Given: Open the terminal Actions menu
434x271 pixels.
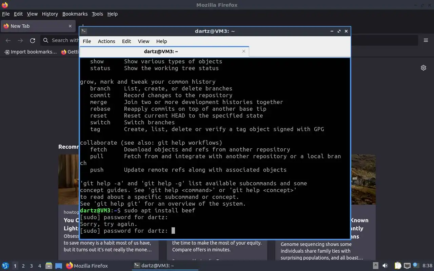Looking at the screenshot, I should click(106, 41).
